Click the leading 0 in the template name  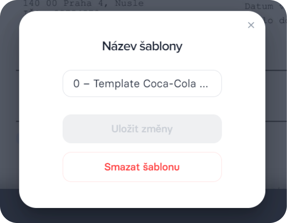(76, 84)
